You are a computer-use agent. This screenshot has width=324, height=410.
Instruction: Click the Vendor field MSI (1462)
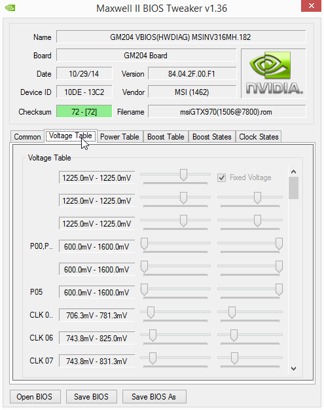click(192, 92)
